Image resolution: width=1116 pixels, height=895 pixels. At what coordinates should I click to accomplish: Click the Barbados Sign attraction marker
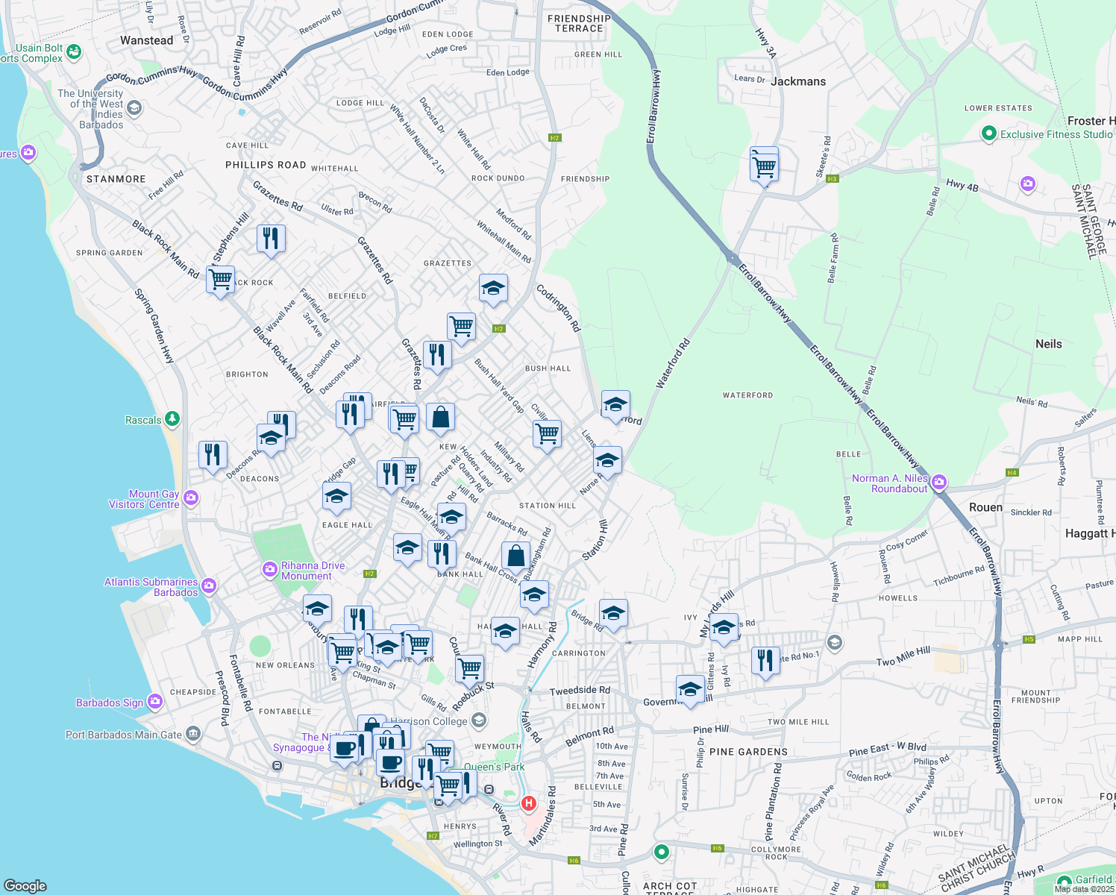(x=154, y=701)
